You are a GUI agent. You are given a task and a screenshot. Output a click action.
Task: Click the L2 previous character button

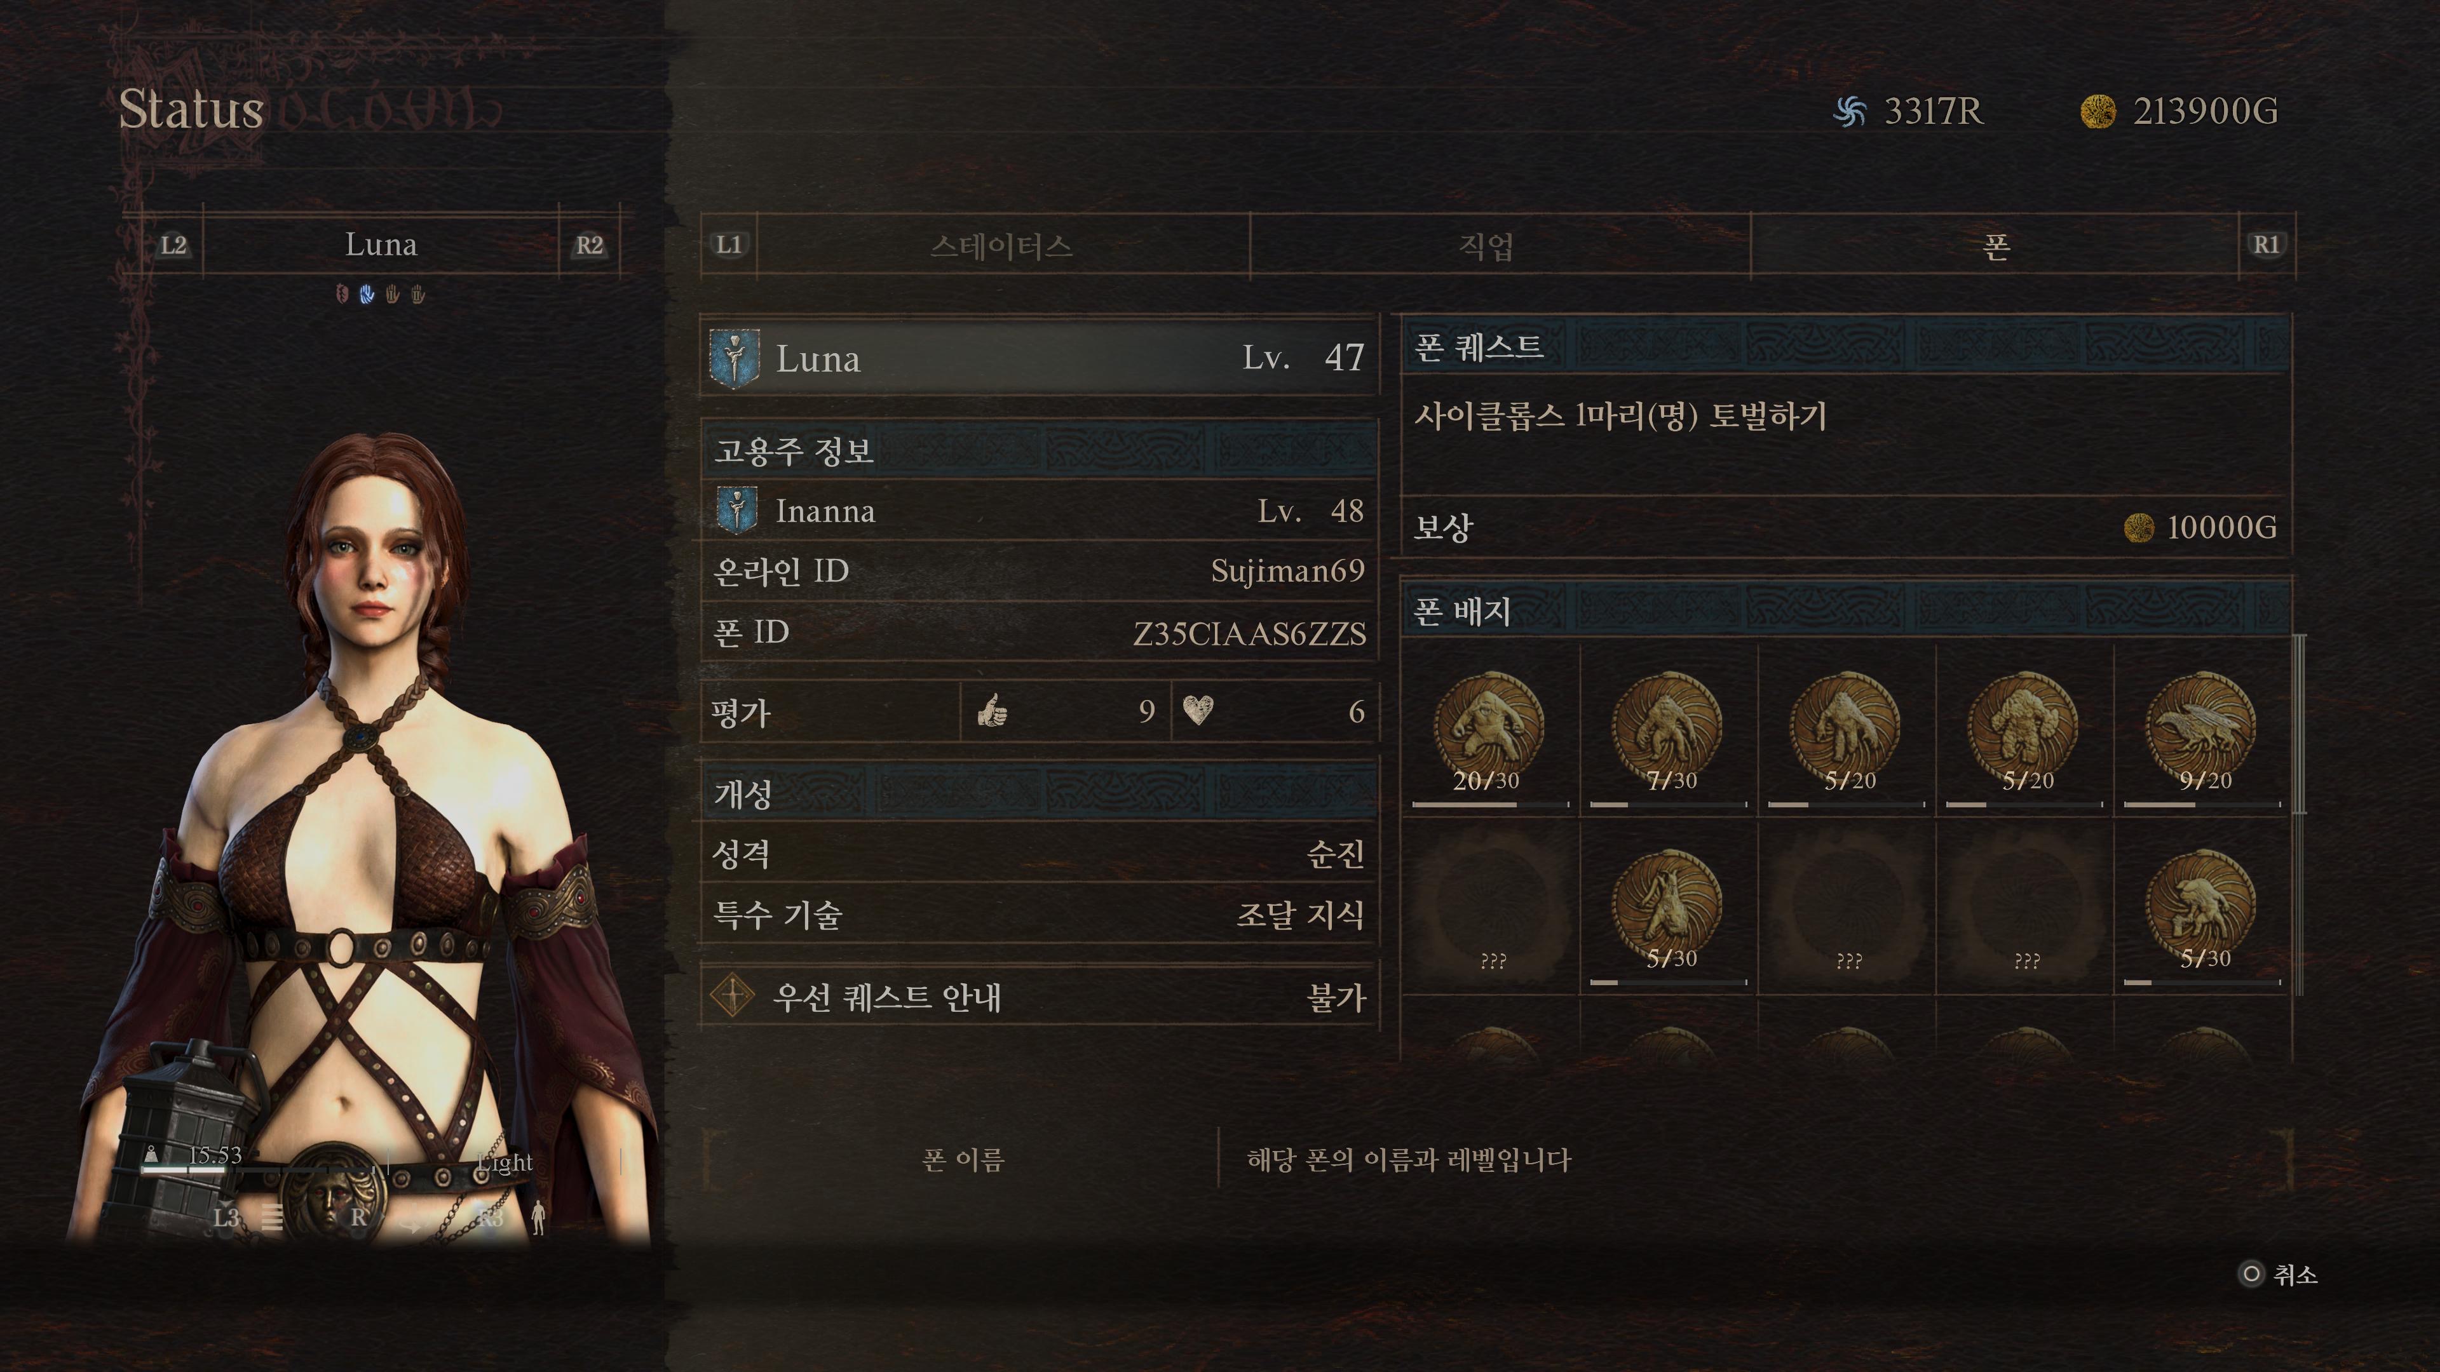click(x=173, y=245)
